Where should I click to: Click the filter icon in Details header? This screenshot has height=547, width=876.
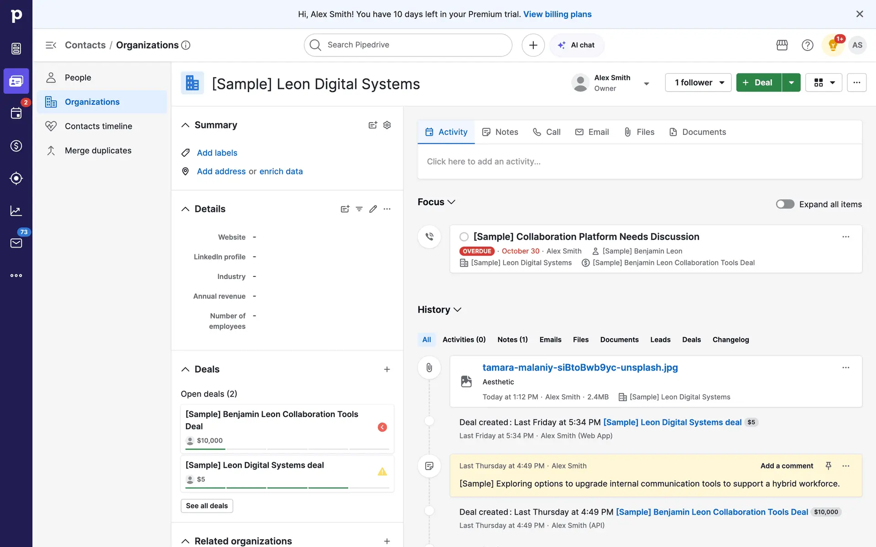(x=359, y=209)
